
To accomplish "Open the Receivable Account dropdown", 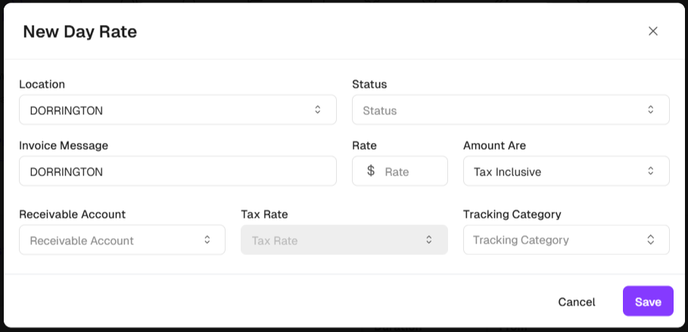I will (114, 240).
